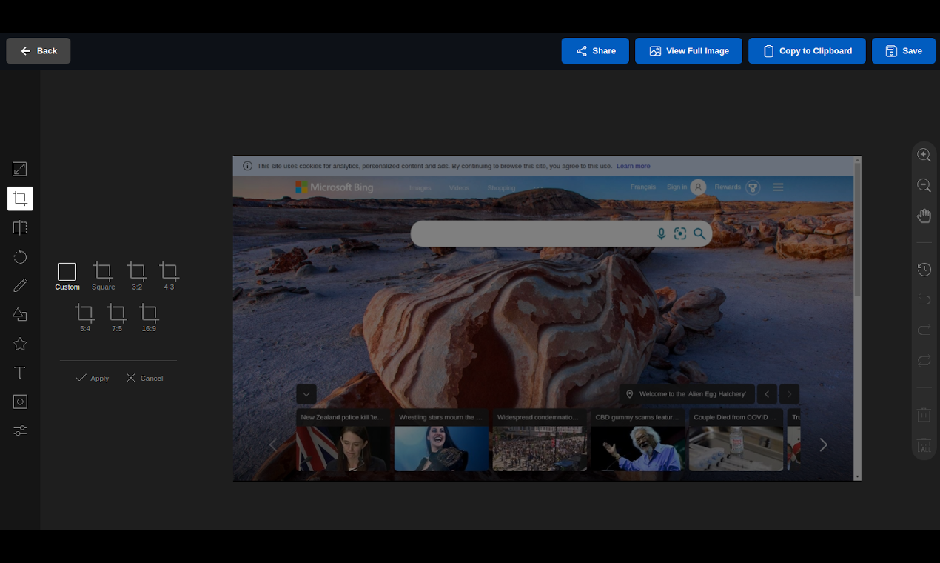The height and width of the screenshot is (563, 940).
Task: Select the Pencil drawing tool
Action: 20,285
